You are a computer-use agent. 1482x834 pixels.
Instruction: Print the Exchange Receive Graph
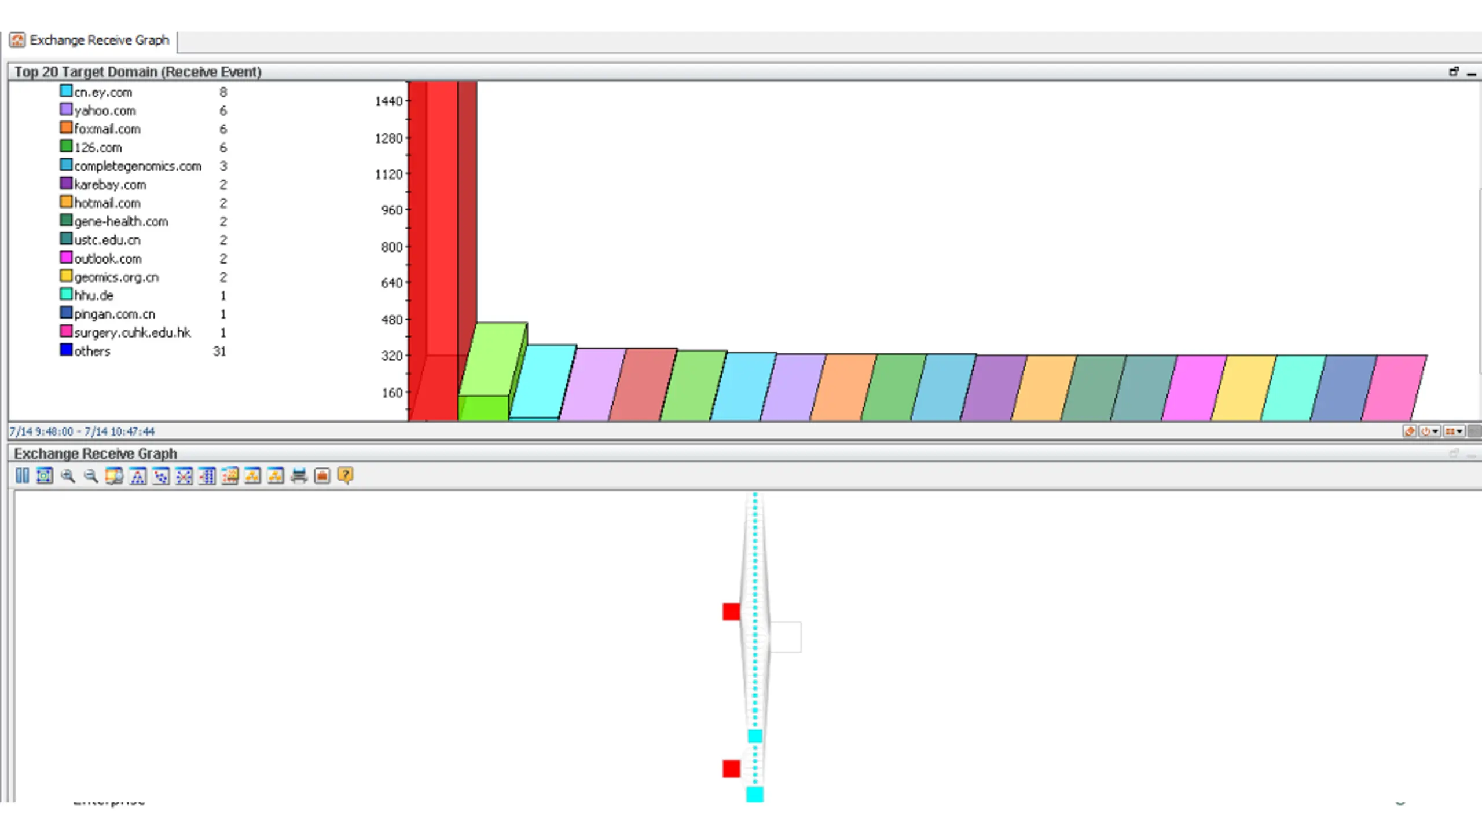tap(299, 476)
